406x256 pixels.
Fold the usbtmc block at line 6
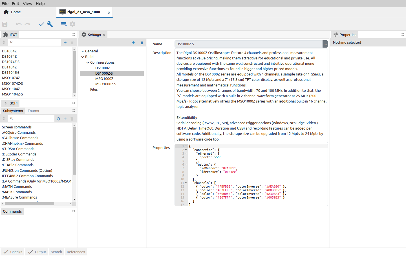(x=186, y=164)
